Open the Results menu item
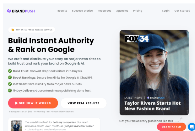The width and height of the screenshot is (195, 131). tap(62, 11)
